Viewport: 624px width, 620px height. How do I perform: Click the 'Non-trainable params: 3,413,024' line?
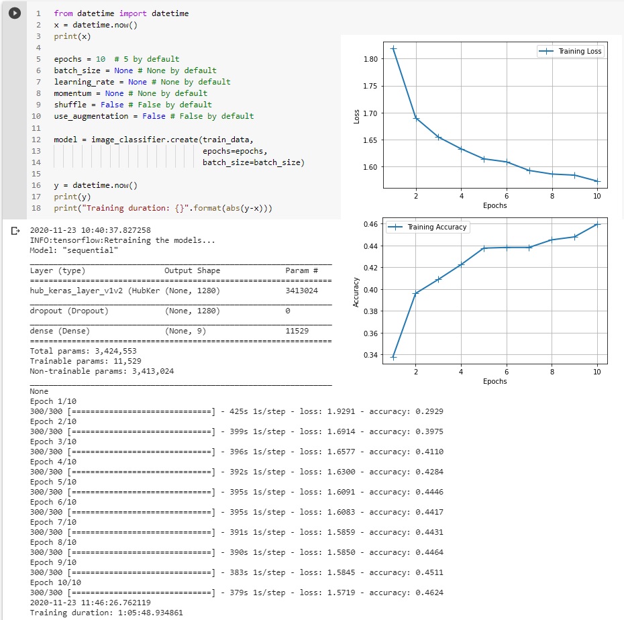tap(102, 371)
